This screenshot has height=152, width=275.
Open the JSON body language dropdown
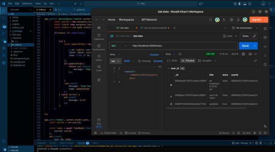point(129,61)
